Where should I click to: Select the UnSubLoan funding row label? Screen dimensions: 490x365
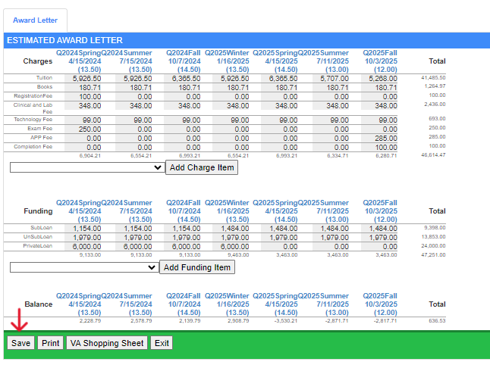(x=39, y=237)
